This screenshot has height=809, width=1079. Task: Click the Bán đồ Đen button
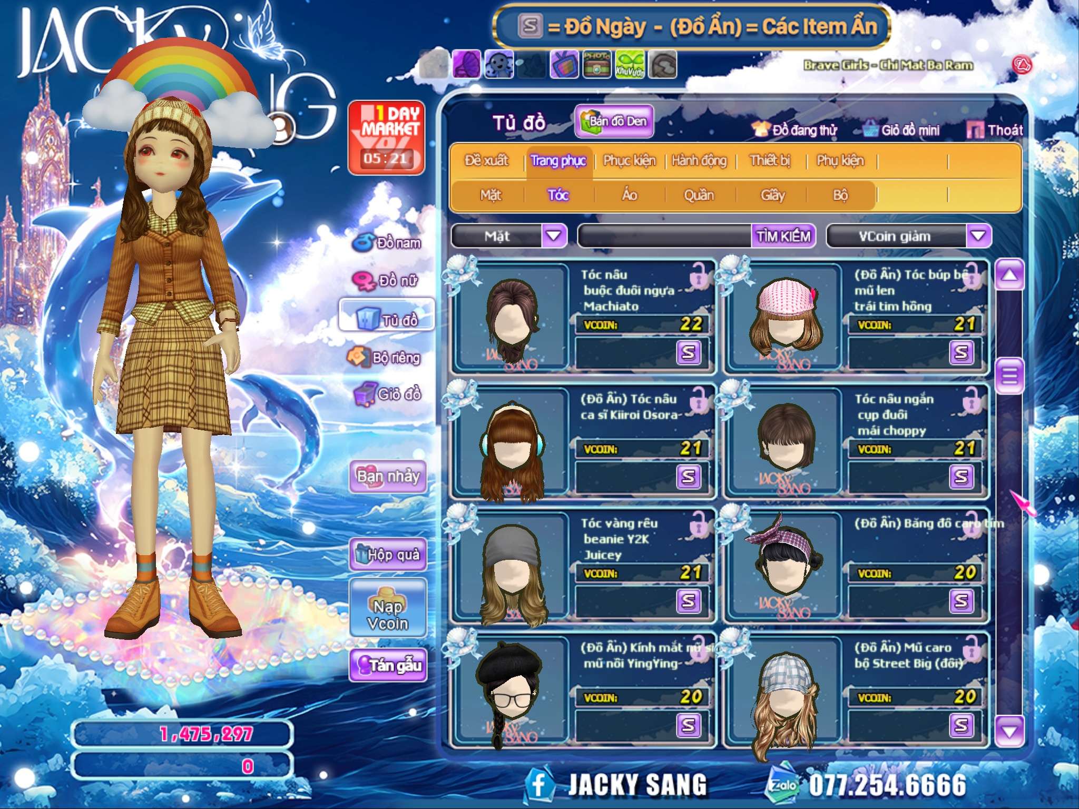click(614, 121)
